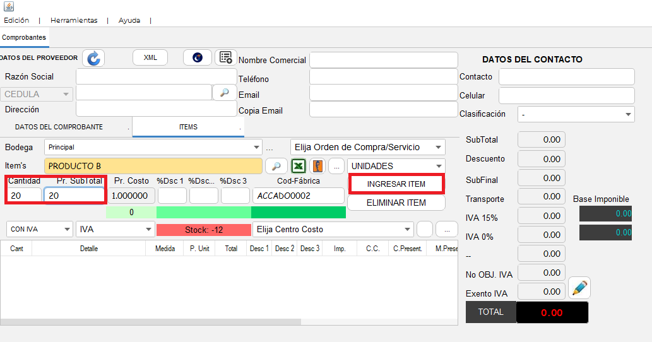This screenshot has height=342, width=652.
Task: Switch to DATOS DEL COMPROBANTE tab
Action: click(x=59, y=127)
